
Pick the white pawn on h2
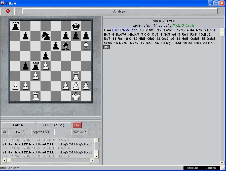[86, 86]
